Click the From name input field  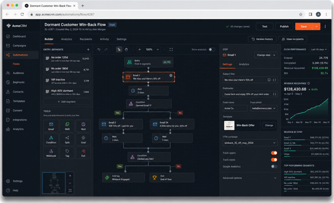[x=235, y=108]
